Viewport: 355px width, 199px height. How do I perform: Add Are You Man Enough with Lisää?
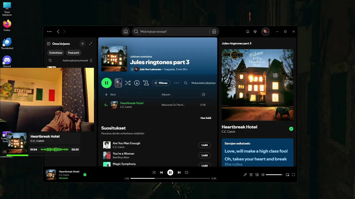pyautogui.click(x=205, y=145)
